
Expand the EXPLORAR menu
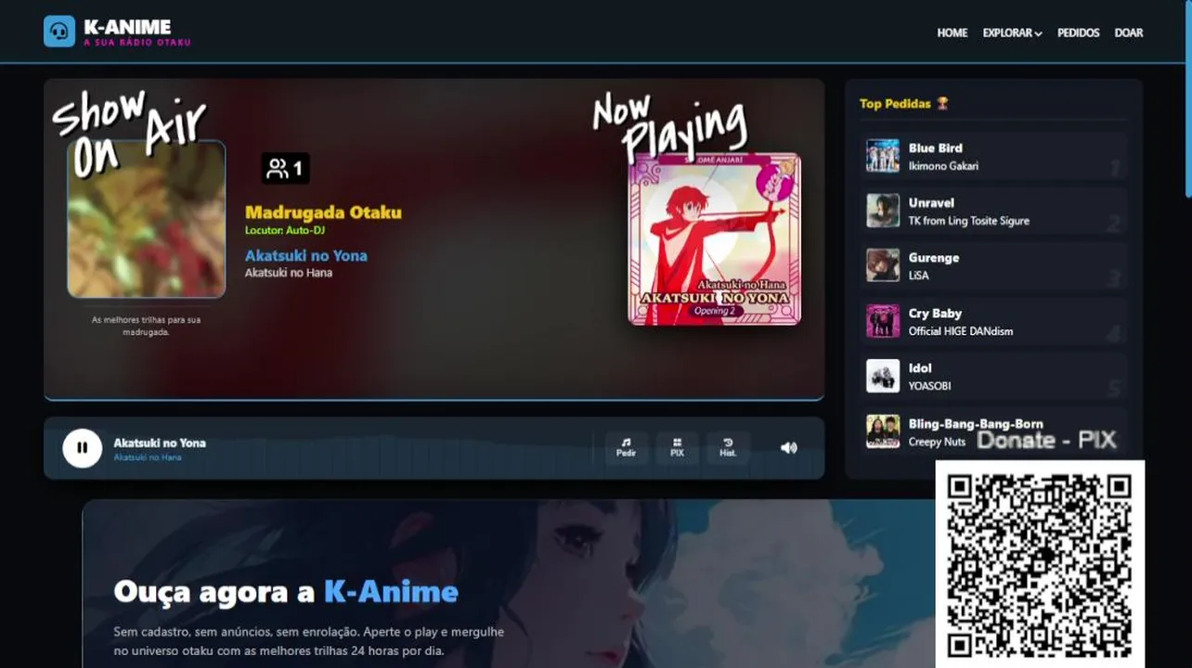tap(1012, 32)
